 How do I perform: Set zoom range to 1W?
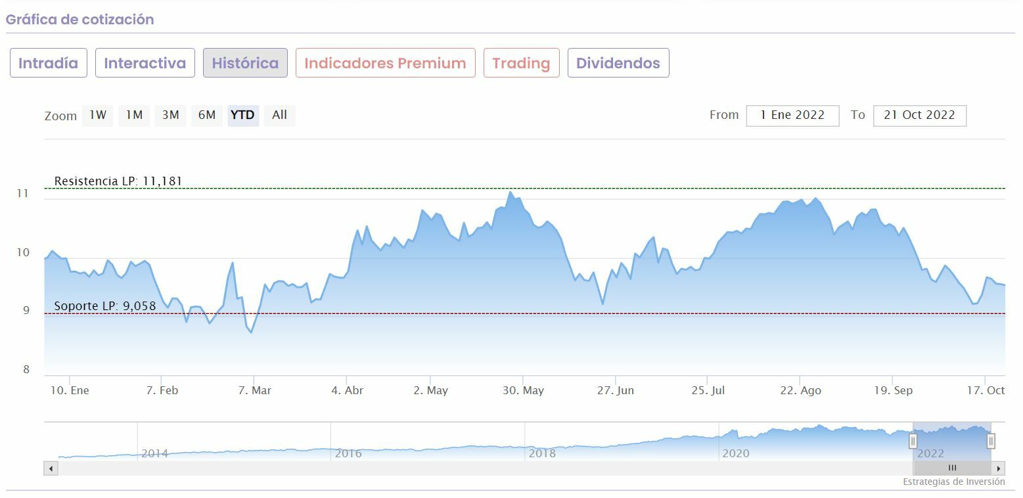coord(98,115)
